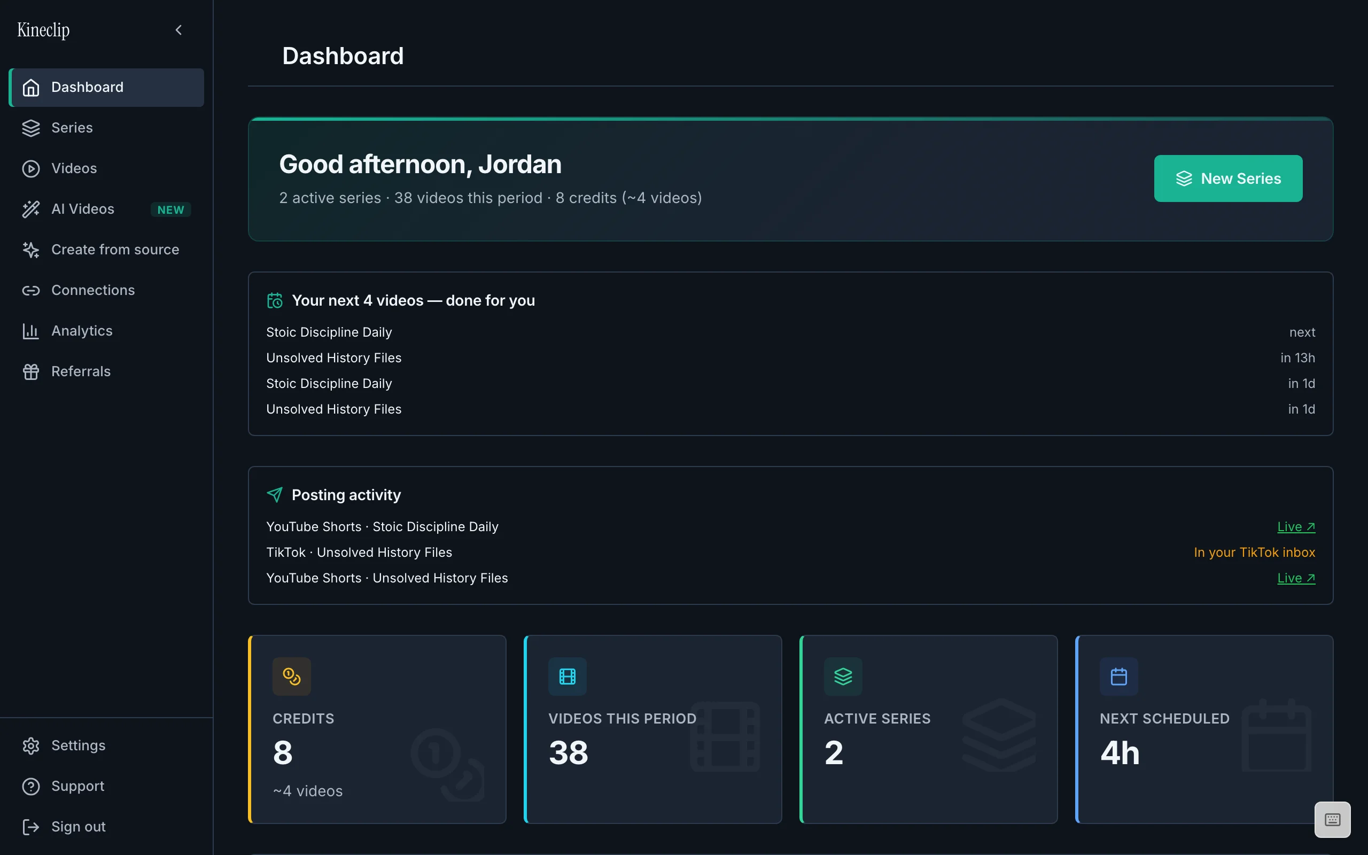
Task: Select Connections in the sidebar
Action: pyautogui.click(x=106, y=291)
